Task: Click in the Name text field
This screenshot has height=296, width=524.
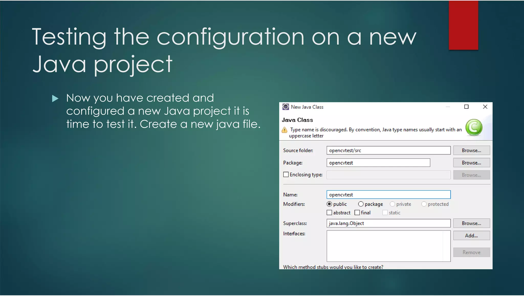Action: pos(388,195)
